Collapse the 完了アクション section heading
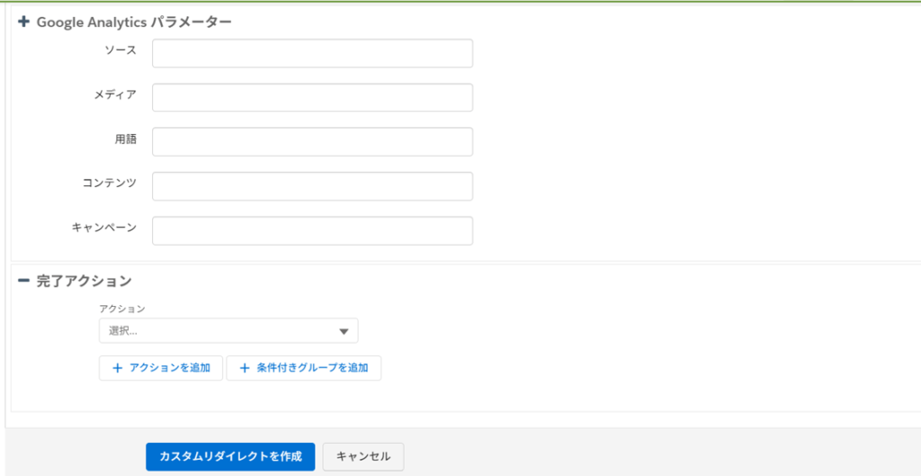This screenshot has height=476, width=921. tap(85, 281)
